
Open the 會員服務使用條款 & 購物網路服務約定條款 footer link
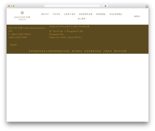(x=49, y=51)
